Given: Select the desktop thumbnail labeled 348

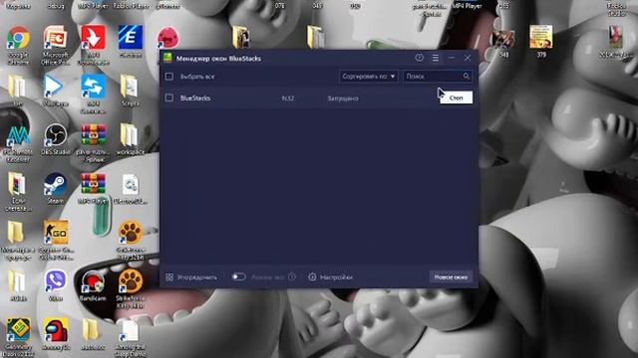Looking at the screenshot, I should coord(503,40).
